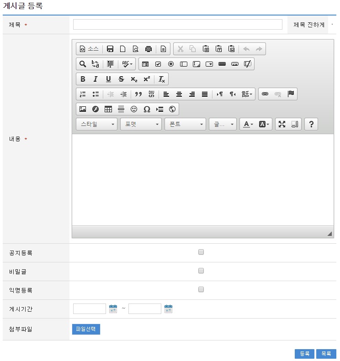Toggle Bold formatting in the editor

83,79
